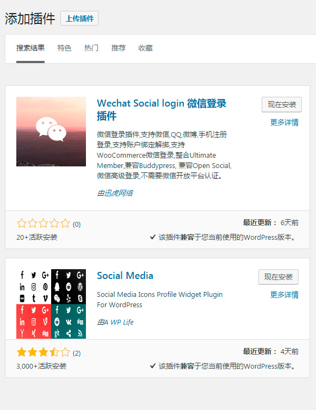The height and width of the screenshot is (410, 316).
Task: Click the Social Media Icons Profile Widget description
Action: 159,300
